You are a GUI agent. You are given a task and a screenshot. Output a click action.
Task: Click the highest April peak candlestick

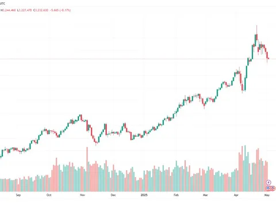tap(256, 33)
